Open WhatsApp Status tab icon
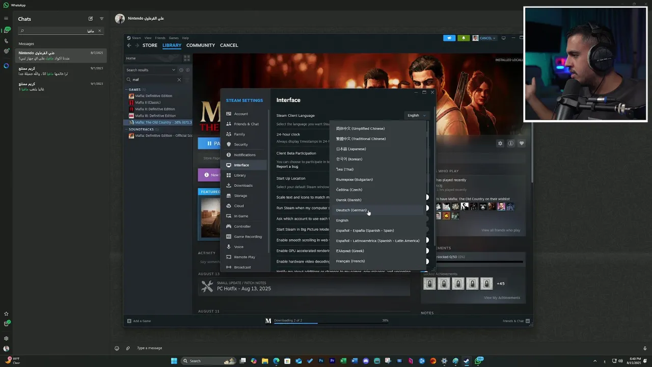 click(6, 51)
